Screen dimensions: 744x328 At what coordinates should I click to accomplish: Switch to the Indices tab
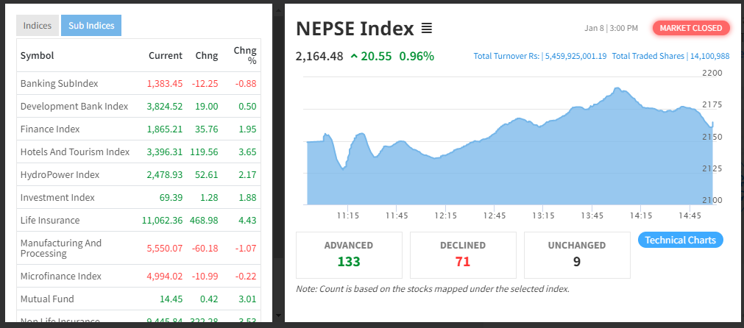[x=38, y=26]
